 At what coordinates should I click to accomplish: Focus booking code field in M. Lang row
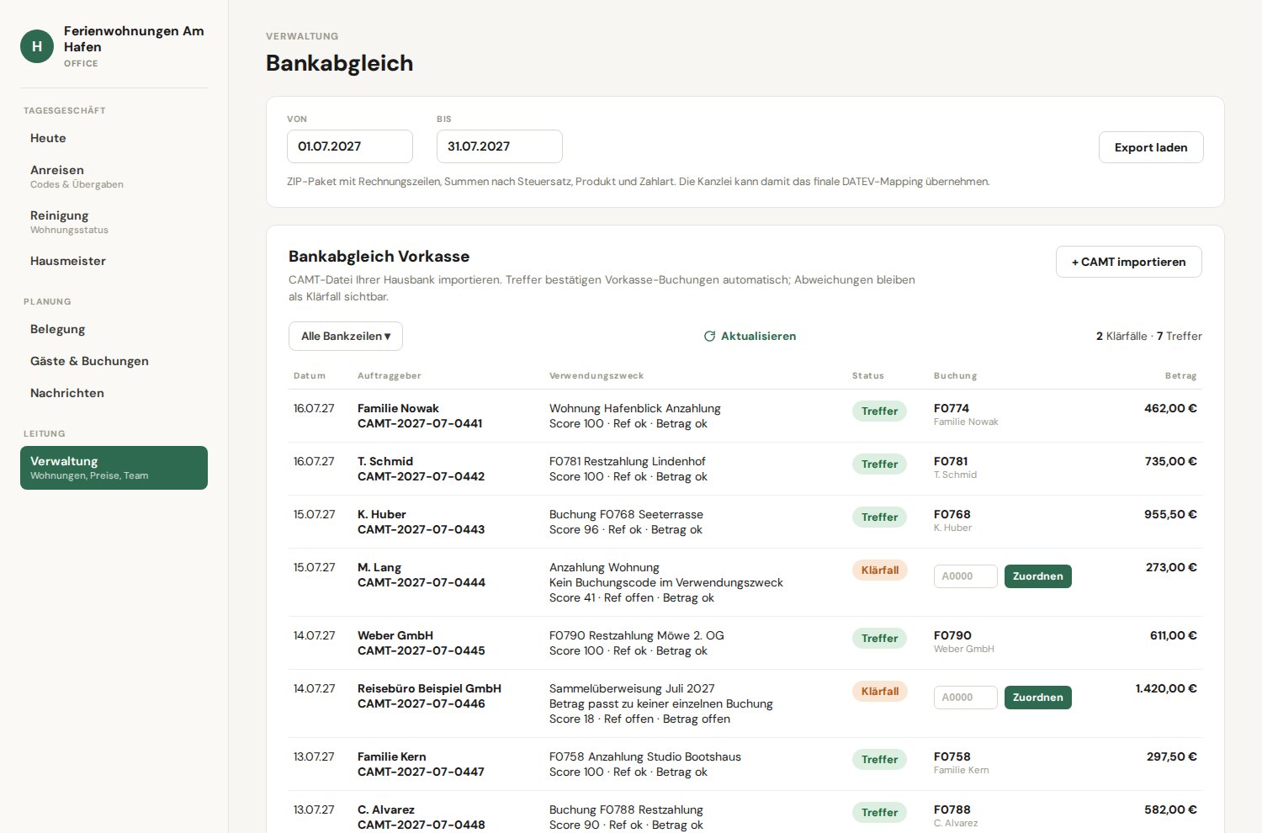tap(966, 576)
